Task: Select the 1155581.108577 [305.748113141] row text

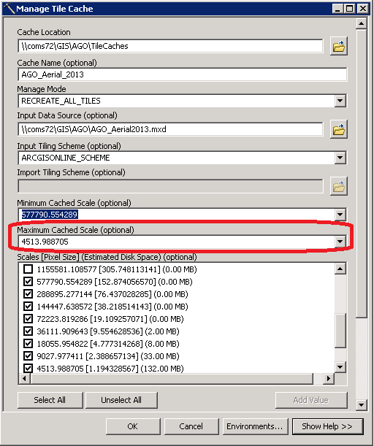Action: pos(117,269)
